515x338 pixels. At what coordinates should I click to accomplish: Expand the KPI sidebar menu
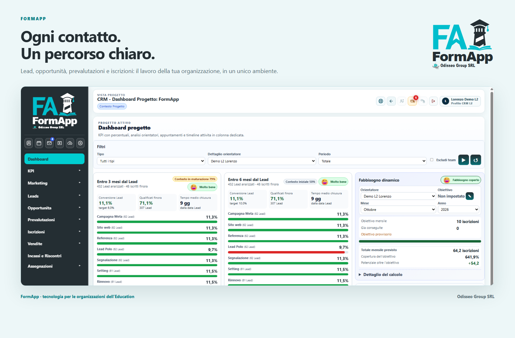54,171
